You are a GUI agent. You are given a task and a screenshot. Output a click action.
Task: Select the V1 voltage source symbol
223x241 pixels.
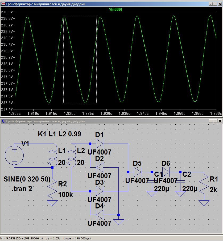(14, 156)
